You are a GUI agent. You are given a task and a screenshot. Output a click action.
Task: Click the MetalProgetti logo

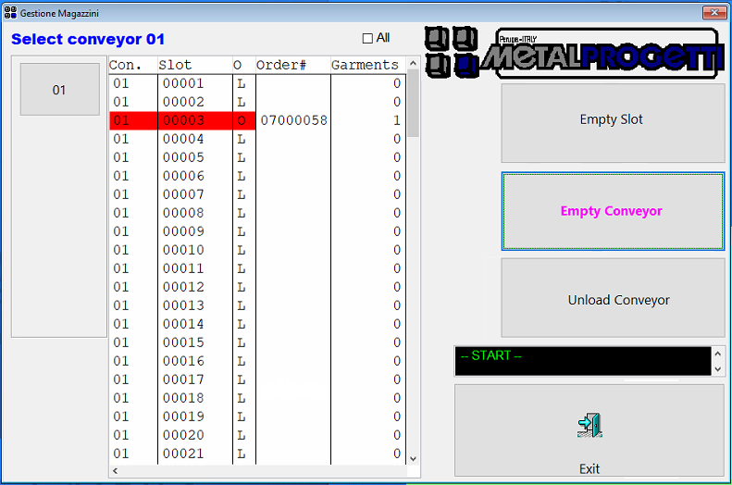[574, 53]
